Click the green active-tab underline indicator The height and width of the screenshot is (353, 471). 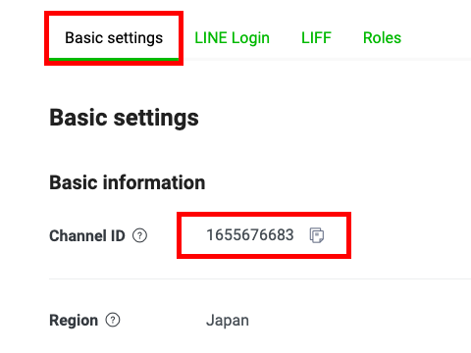(114, 59)
